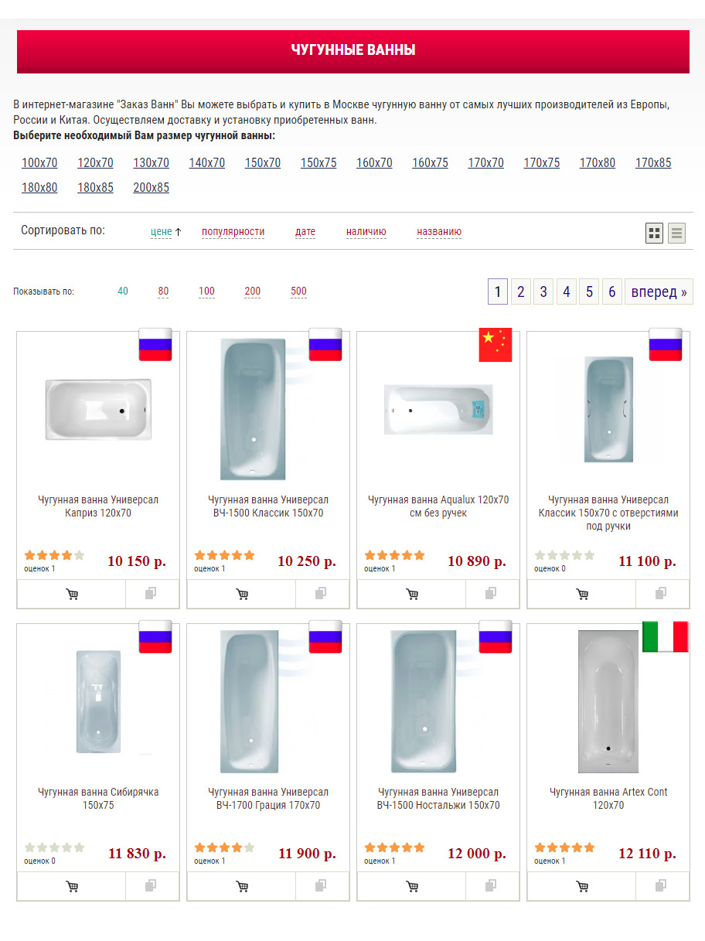Rate Универсал Классик с отверстиями five stars
The width and height of the screenshot is (705, 941).
click(590, 555)
